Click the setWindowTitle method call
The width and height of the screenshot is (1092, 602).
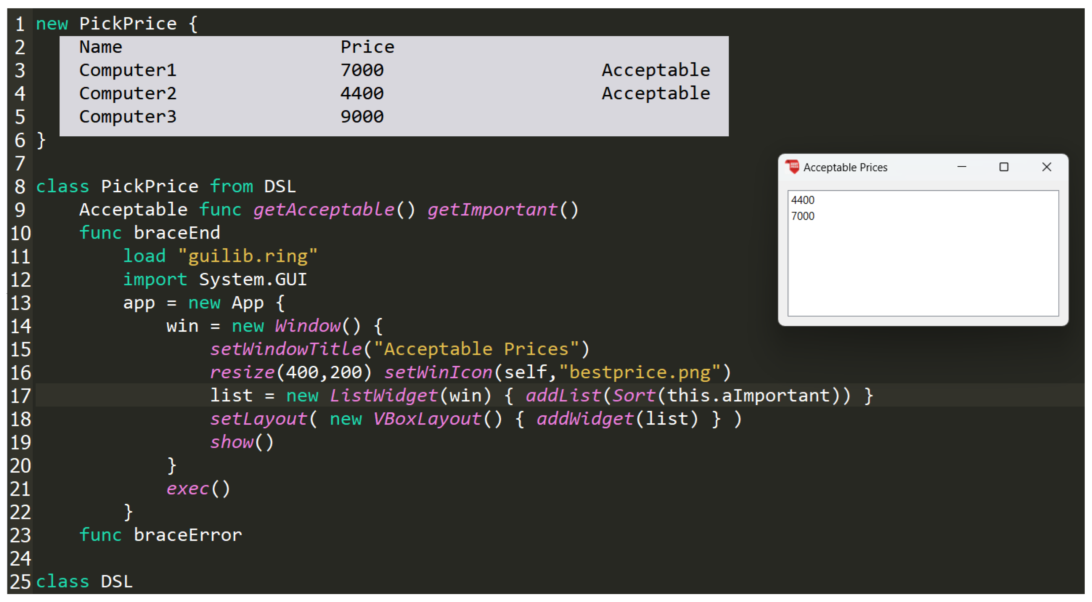286,349
